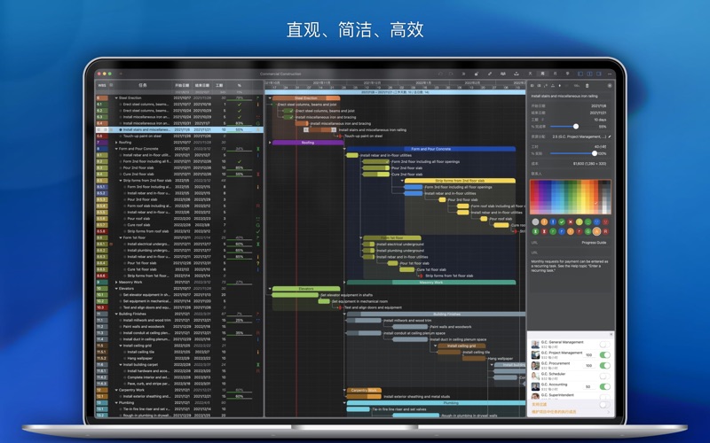This screenshot has height=443, width=710.
Task: Click the trash icon in the inspector
Action: [x=588, y=85]
